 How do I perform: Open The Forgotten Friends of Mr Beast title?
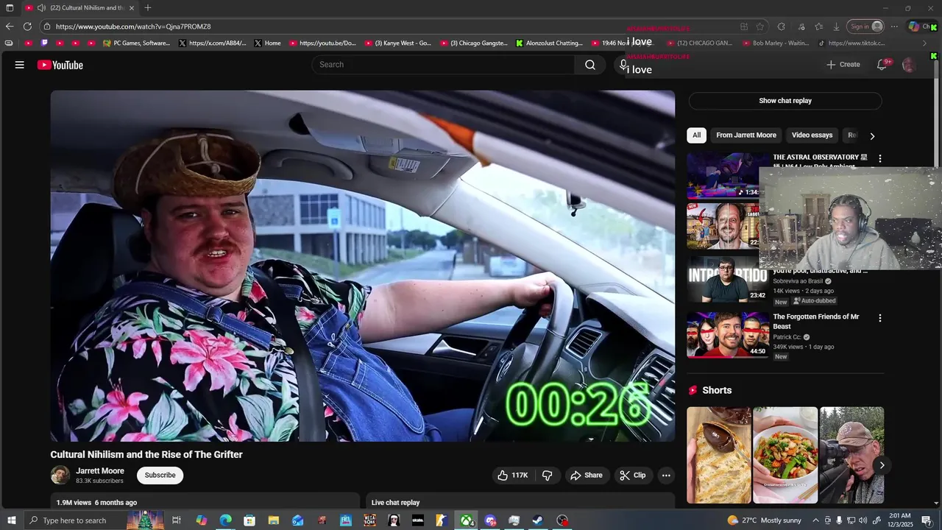(x=816, y=322)
